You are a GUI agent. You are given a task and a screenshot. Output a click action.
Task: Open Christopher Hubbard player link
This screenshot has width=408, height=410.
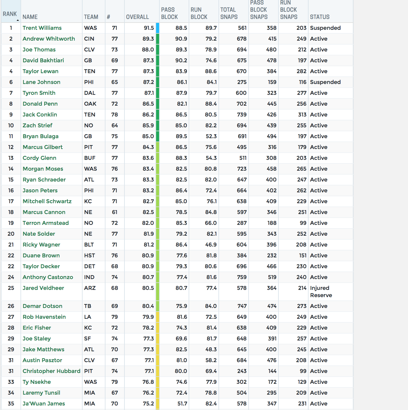(x=51, y=371)
